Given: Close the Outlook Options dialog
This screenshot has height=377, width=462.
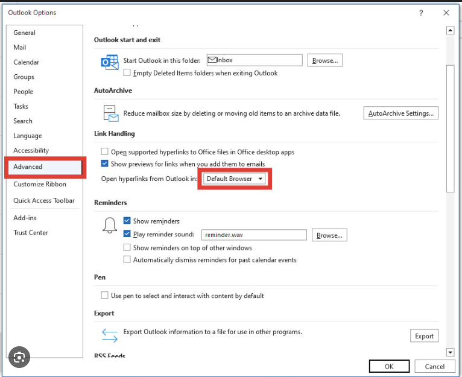Looking at the screenshot, I should click(446, 13).
